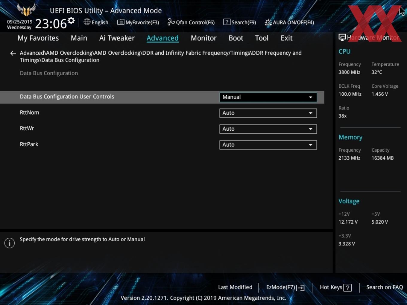
Task: Click the Last Modified button
Action: (235, 287)
